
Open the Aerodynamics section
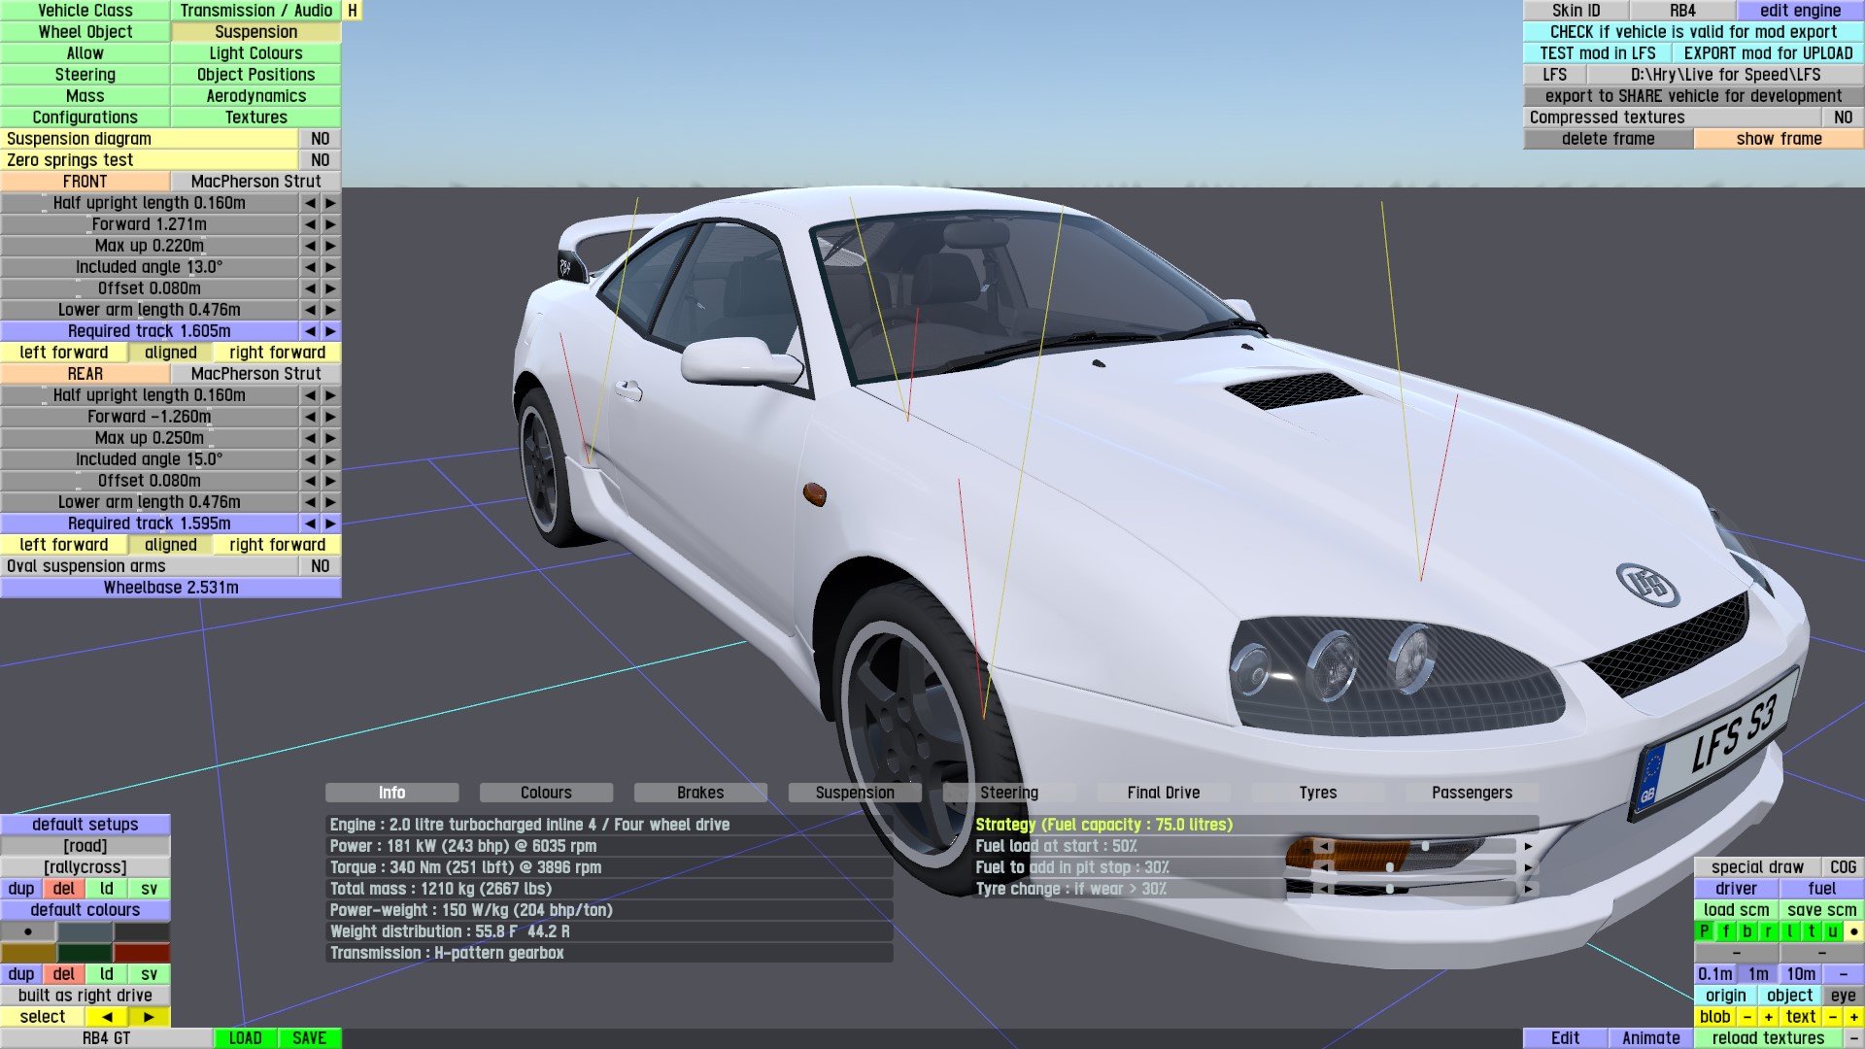(255, 96)
